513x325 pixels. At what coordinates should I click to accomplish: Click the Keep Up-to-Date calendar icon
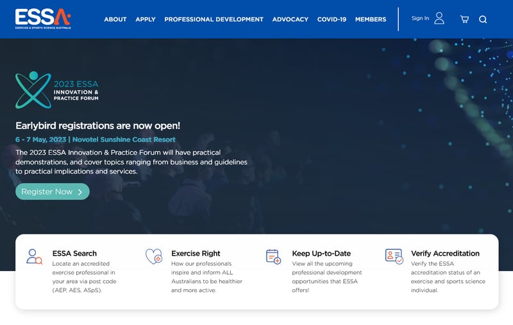coord(273,256)
